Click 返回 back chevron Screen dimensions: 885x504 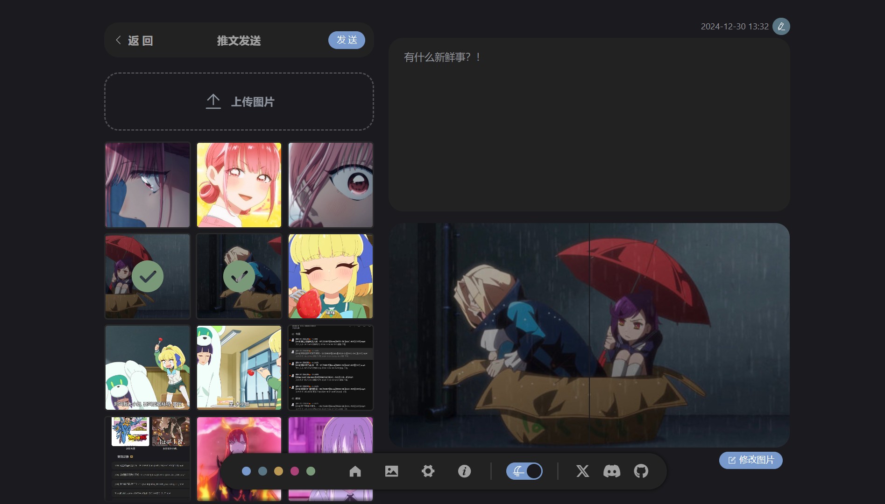(119, 41)
